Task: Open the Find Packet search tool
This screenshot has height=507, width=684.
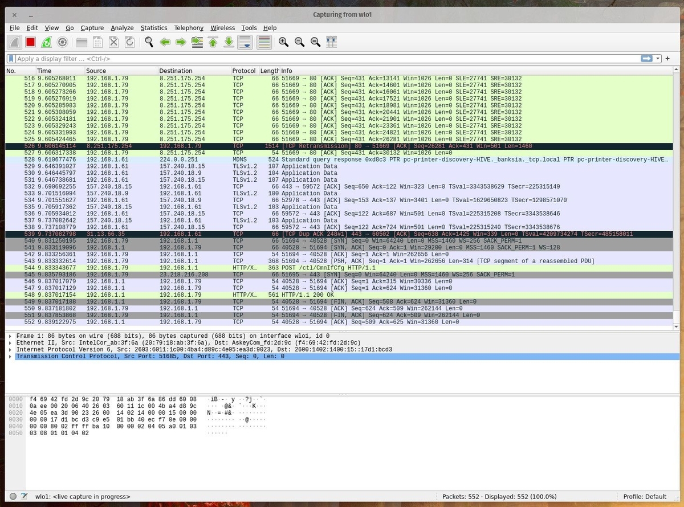Action: coord(149,42)
